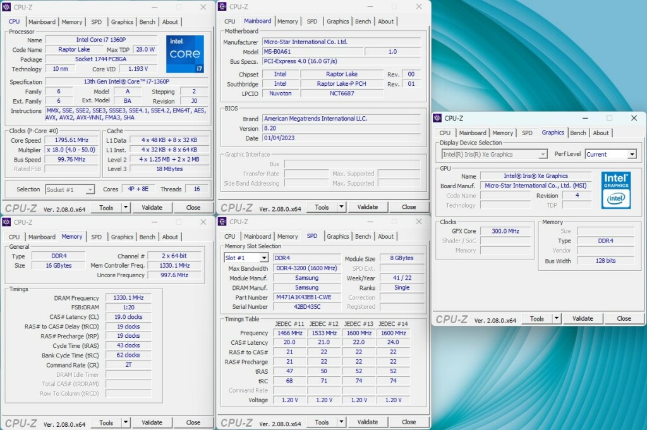Click the Instructions text listing MMX, SSE
The width and height of the screenshot is (647, 430).
[126, 114]
